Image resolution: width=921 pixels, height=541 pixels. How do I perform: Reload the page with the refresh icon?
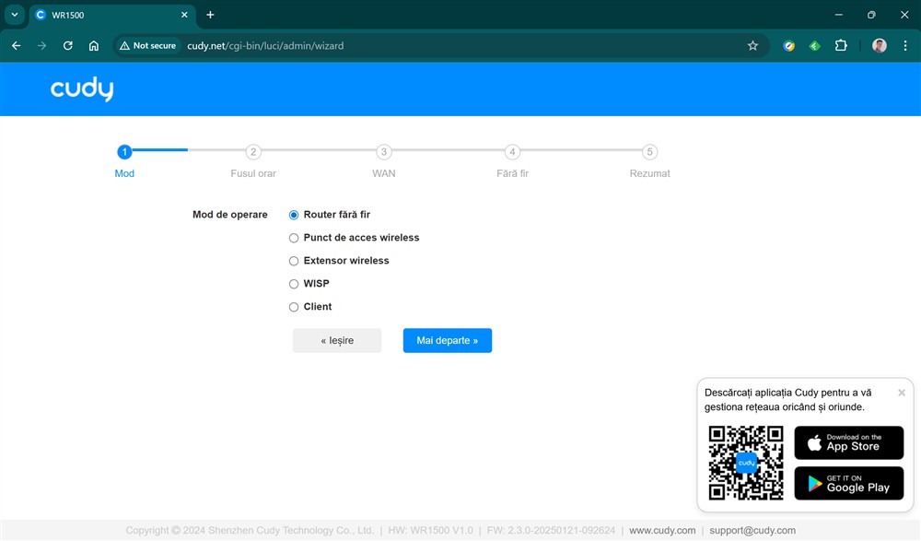(67, 45)
